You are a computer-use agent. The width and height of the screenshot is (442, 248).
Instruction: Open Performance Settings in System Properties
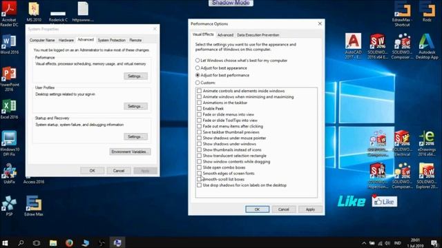(x=135, y=76)
